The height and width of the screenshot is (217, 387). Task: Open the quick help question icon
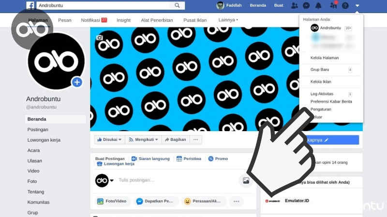pos(345,5)
